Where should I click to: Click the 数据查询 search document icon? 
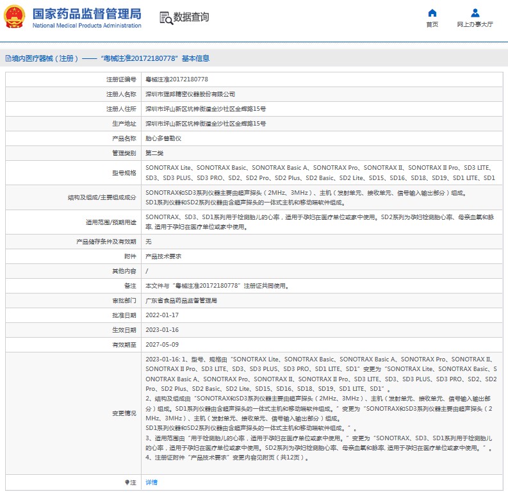pos(167,18)
